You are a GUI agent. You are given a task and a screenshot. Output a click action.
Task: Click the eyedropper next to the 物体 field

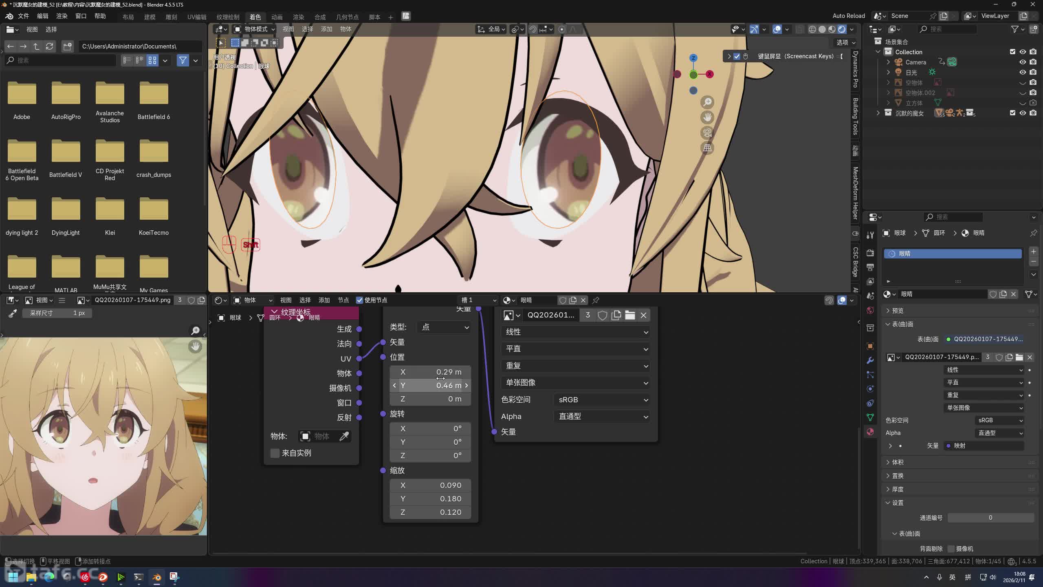(x=344, y=436)
